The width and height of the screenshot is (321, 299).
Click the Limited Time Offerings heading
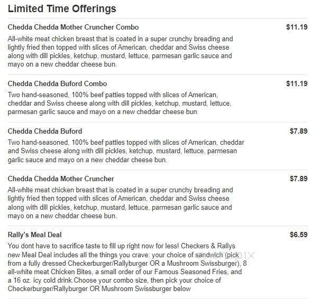(62, 9)
